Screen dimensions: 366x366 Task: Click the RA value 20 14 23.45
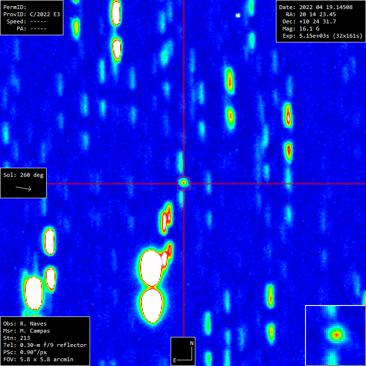[317, 14]
